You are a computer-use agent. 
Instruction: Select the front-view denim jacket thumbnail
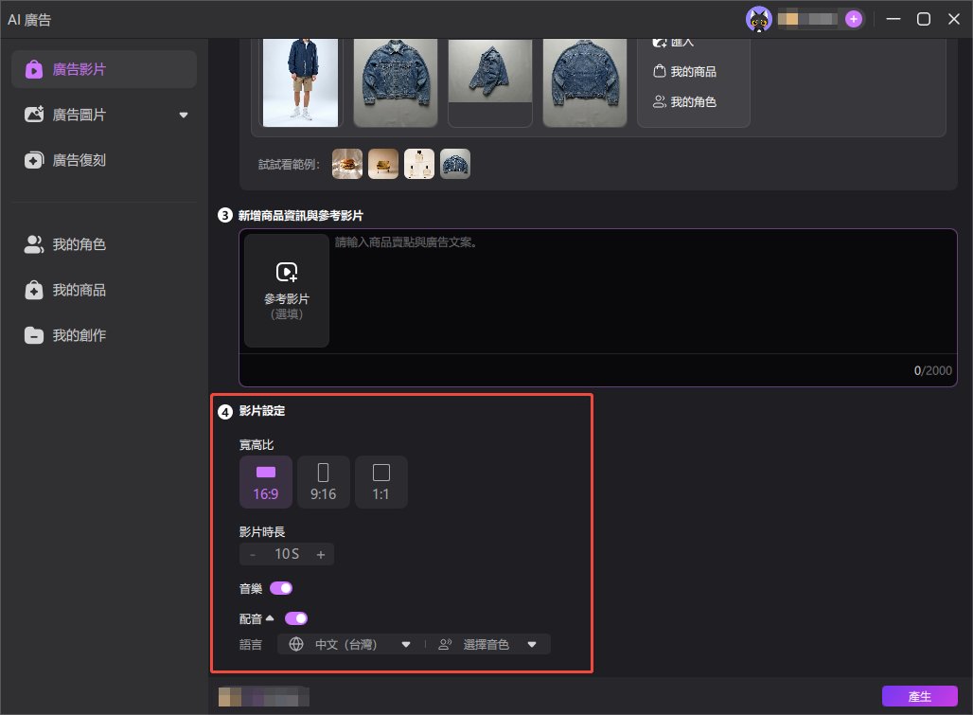pos(396,82)
